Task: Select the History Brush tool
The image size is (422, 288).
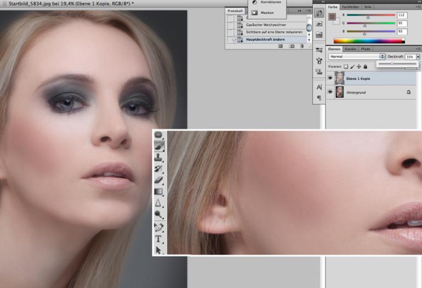Action: (x=159, y=168)
